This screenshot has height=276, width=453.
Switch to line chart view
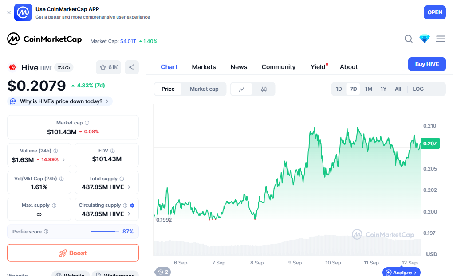(x=242, y=89)
